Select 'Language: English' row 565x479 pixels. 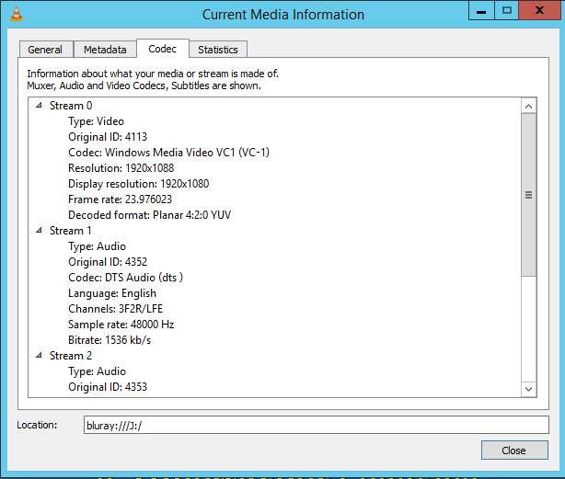[112, 293]
